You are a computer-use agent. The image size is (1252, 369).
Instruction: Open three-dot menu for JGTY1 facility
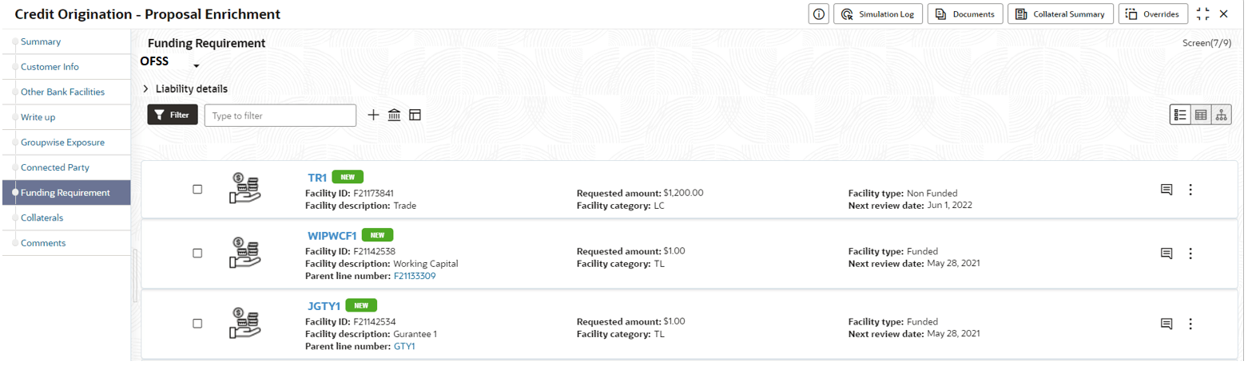(x=1190, y=324)
